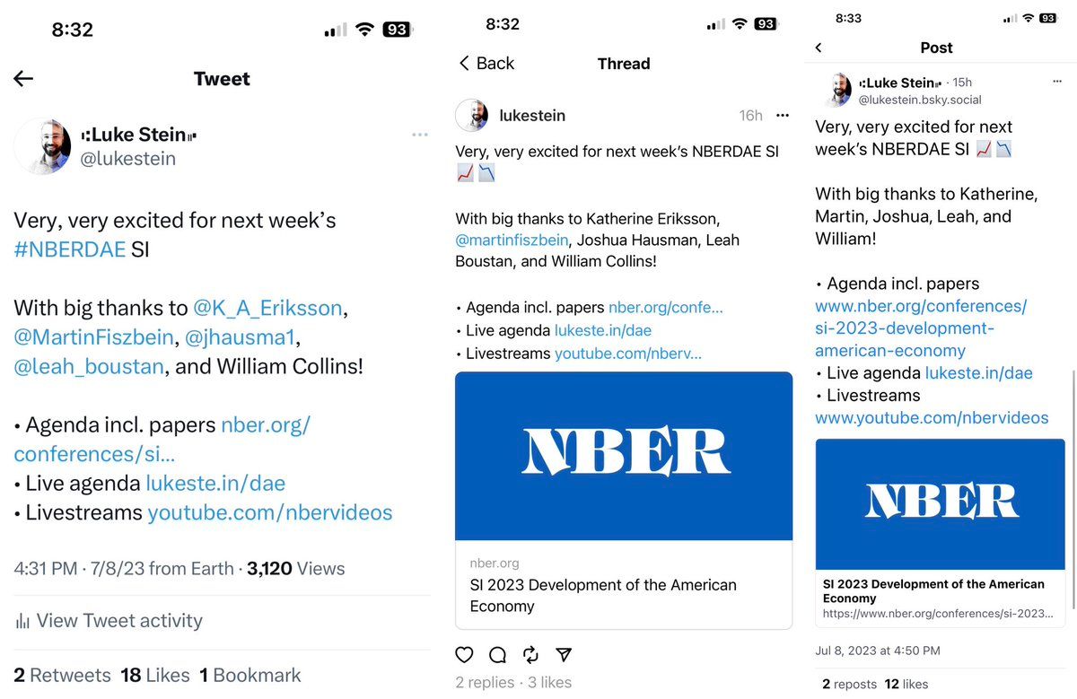
Task: Open NBER preview card in Bluesky post
Action: tap(940, 532)
